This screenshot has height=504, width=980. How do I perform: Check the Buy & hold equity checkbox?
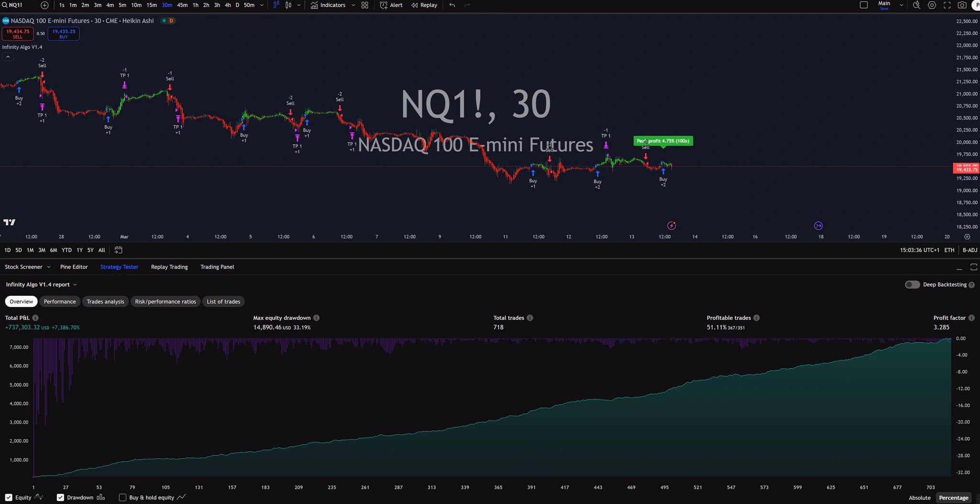[122, 498]
